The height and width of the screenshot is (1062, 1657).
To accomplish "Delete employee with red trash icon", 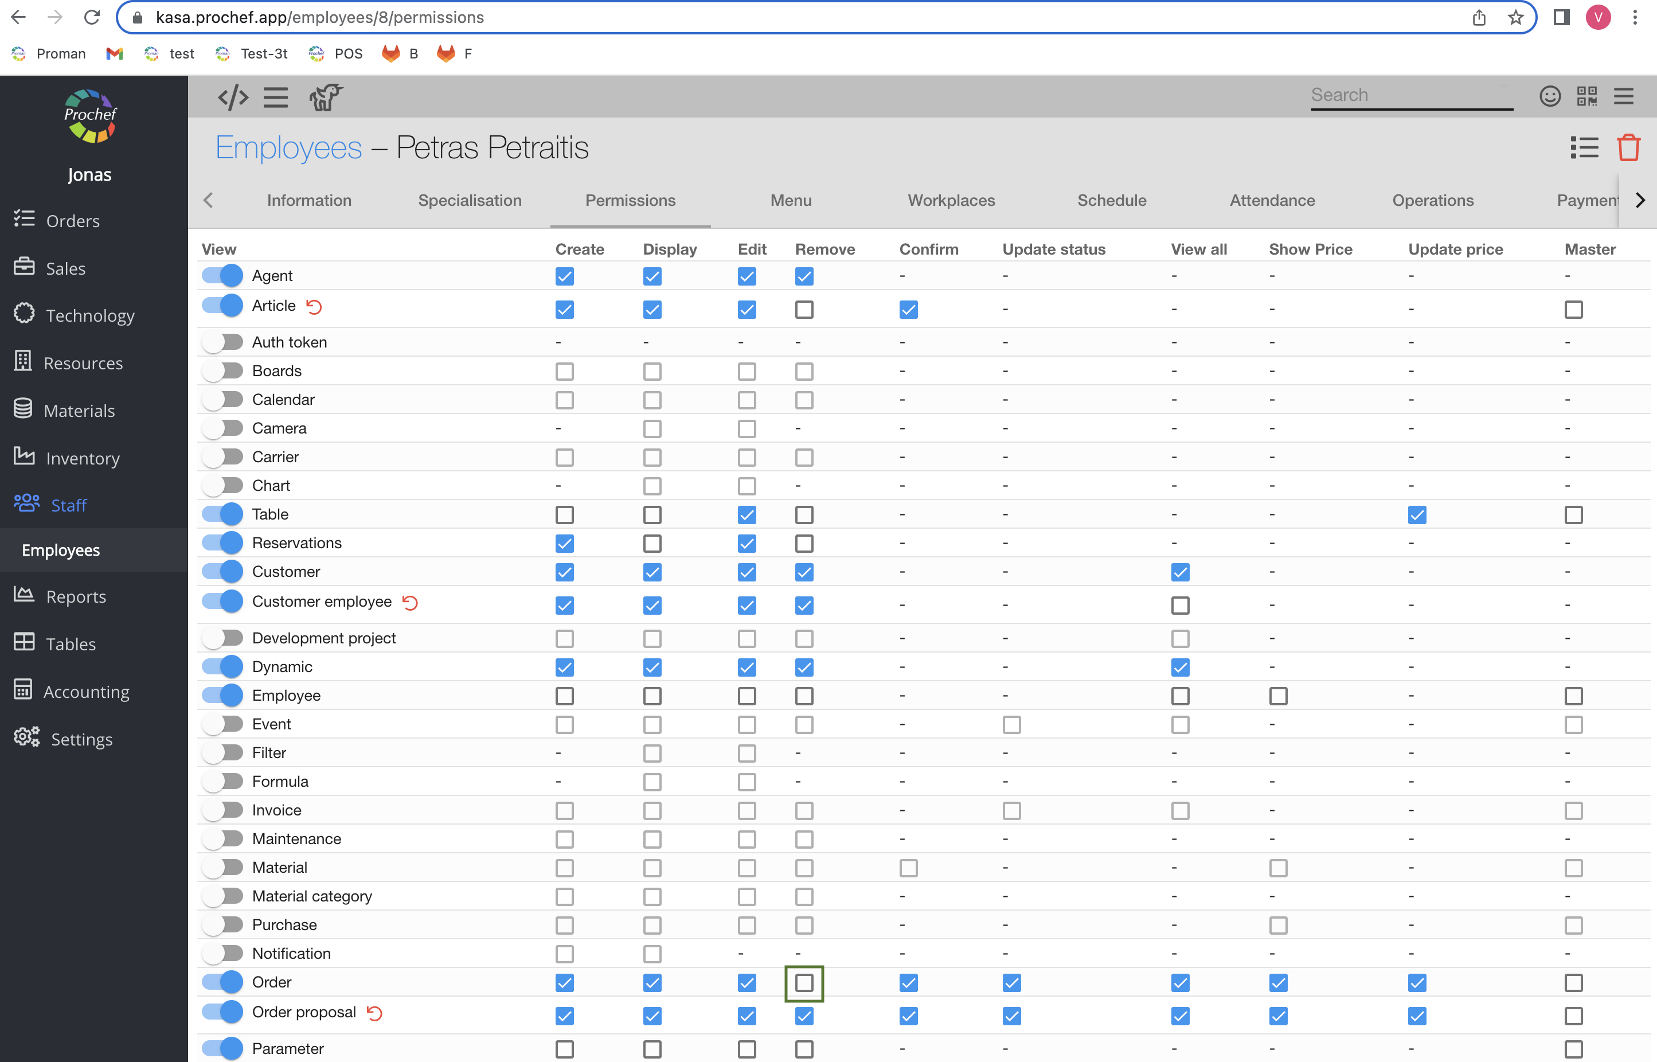I will point(1628,147).
